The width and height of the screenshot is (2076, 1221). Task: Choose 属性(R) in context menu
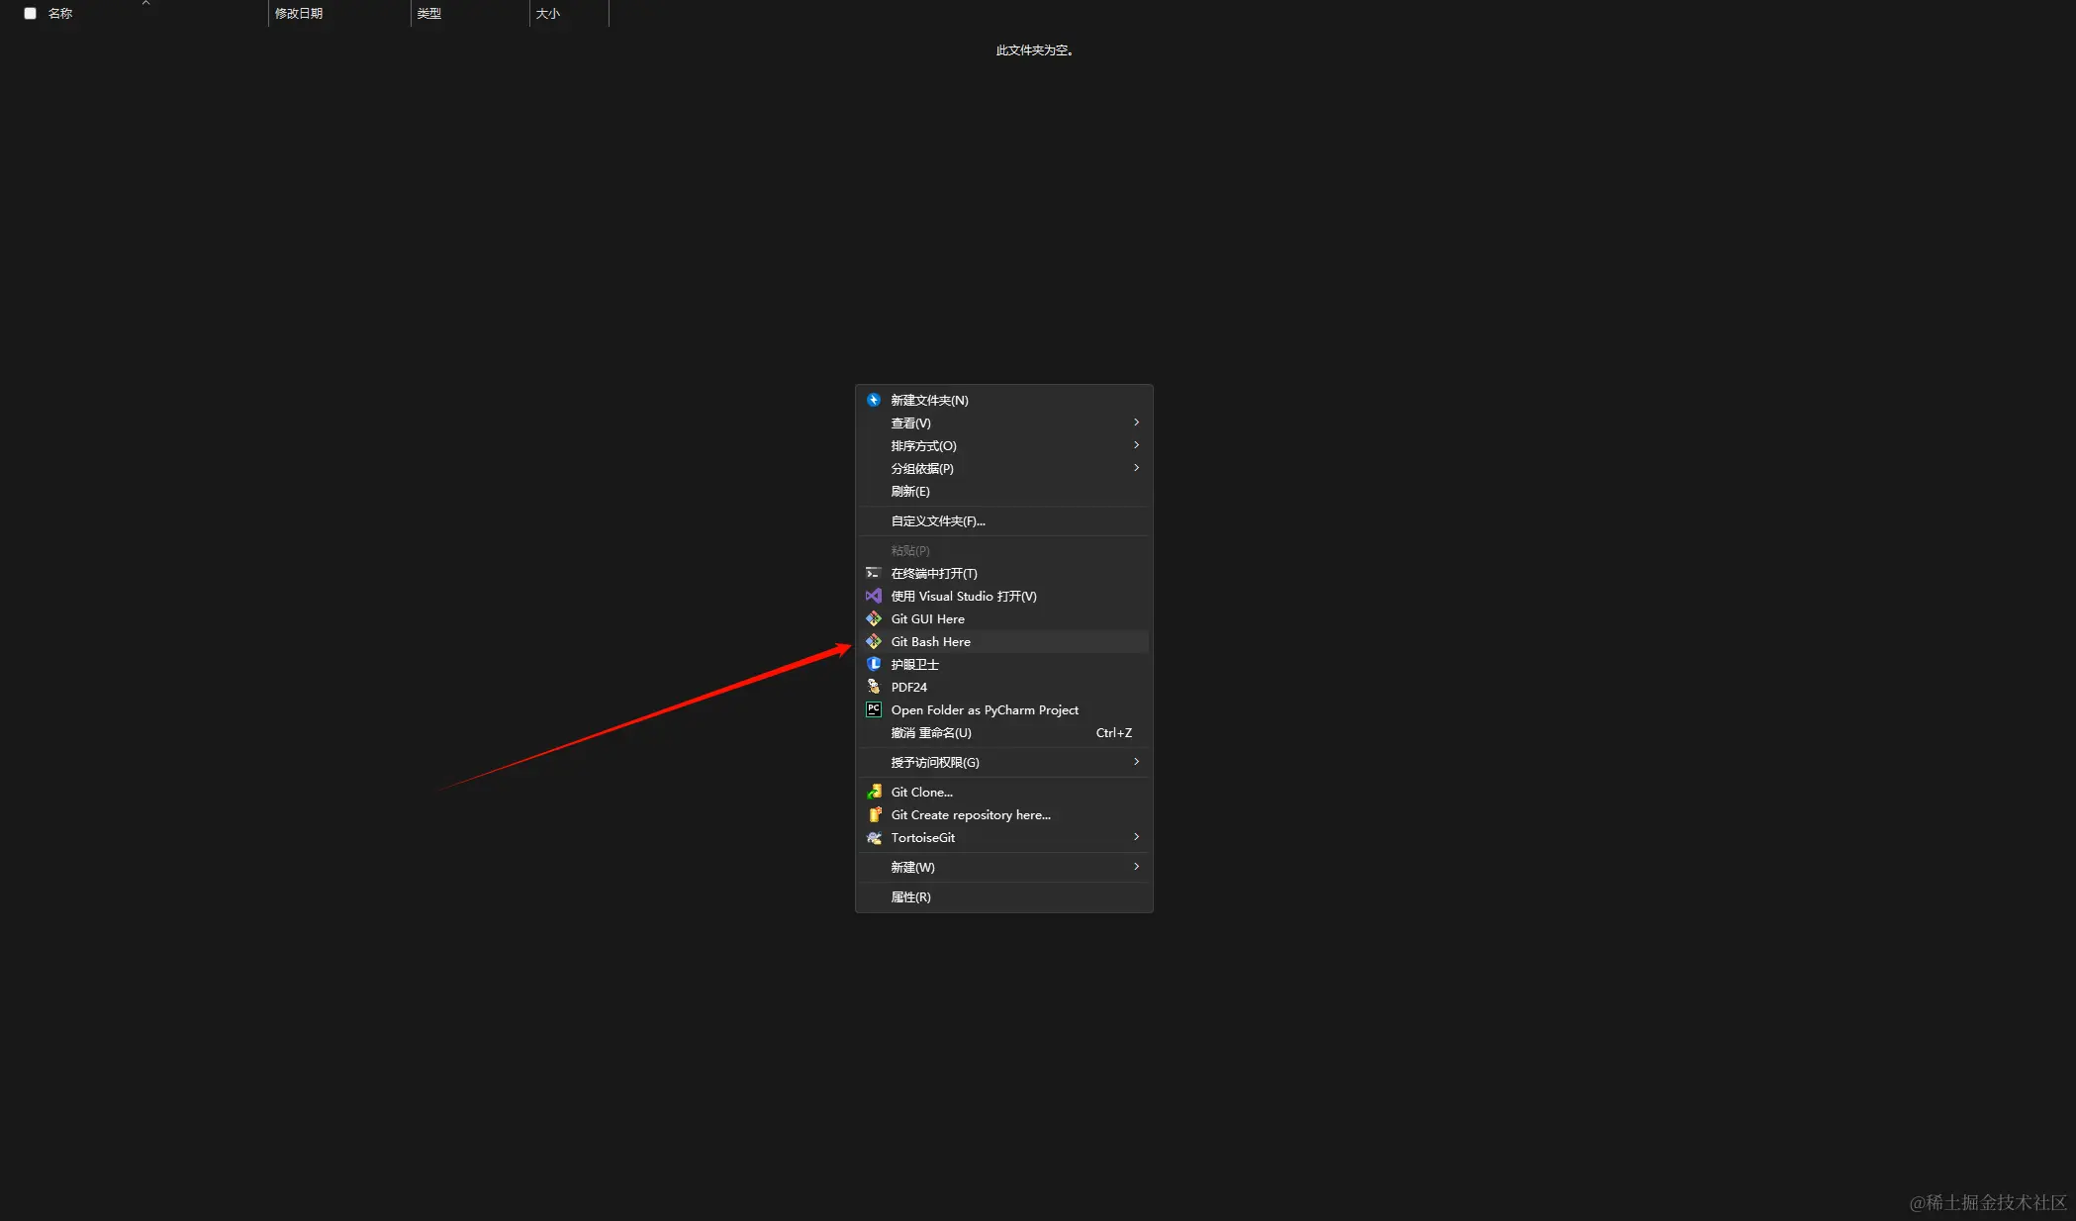point(910,897)
